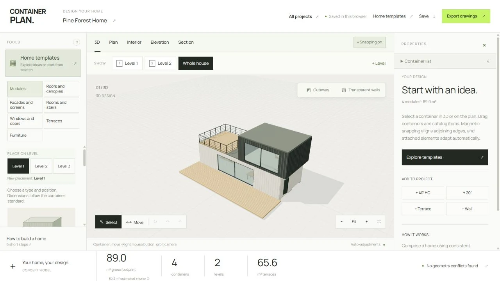Click the edit arrow beside Pine Forest Home
Screen dimensions: 500x281
[114, 21]
